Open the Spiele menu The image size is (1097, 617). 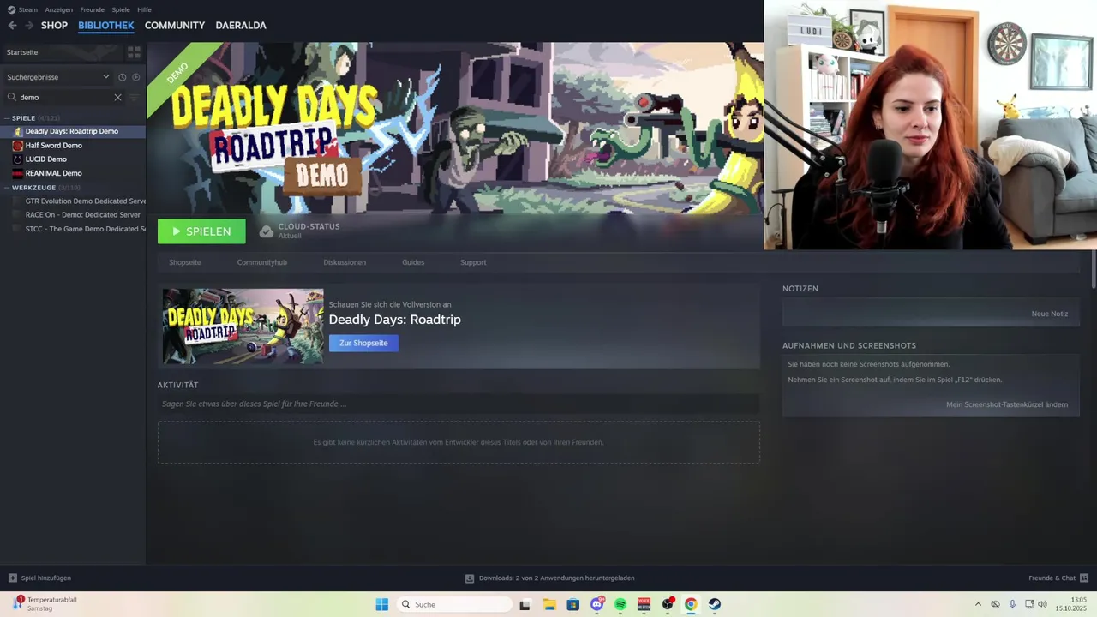click(x=121, y=9)
